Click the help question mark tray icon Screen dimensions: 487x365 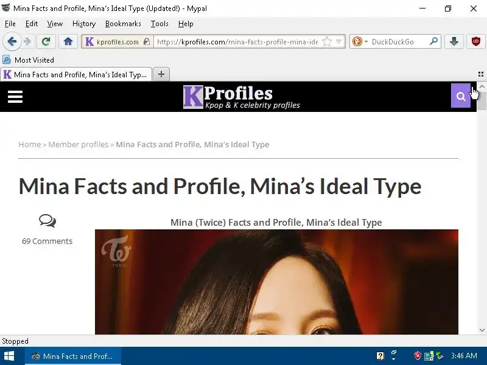(380, 356)
